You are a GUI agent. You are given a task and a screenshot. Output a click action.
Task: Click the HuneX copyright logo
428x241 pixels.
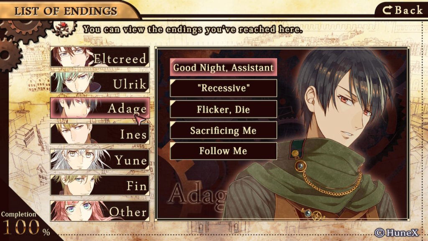396,233
